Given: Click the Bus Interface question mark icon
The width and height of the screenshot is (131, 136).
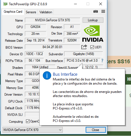Looking at the screenshot, I should tap(102, 61).
